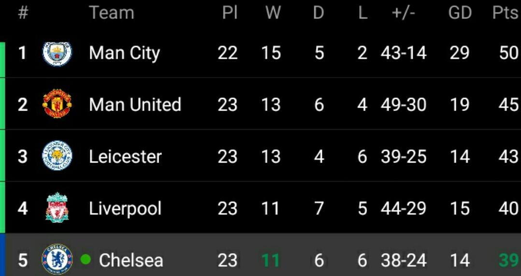
Task: Click the +/- goals column header
Action: pyautogui.click(x=403, y=13)
